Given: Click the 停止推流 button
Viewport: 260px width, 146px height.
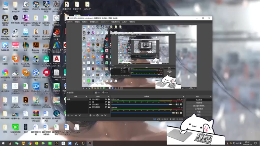Looking at the screenshot, I should point(199,100).
